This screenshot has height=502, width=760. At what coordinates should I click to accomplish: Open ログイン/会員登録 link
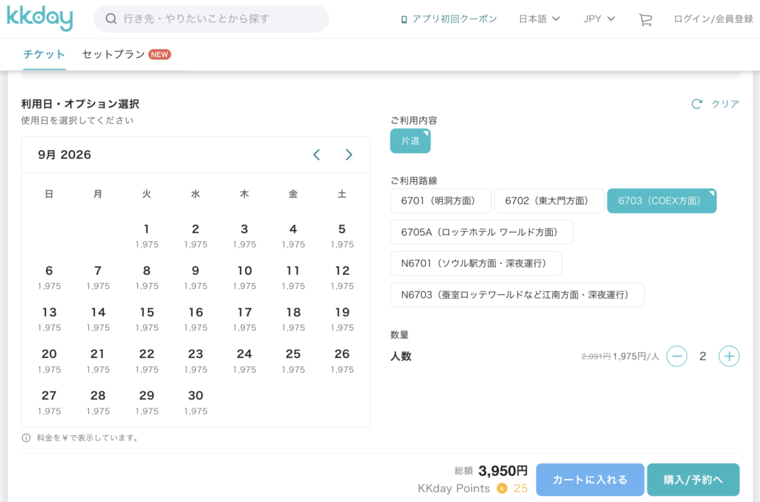tap(713, 19)
